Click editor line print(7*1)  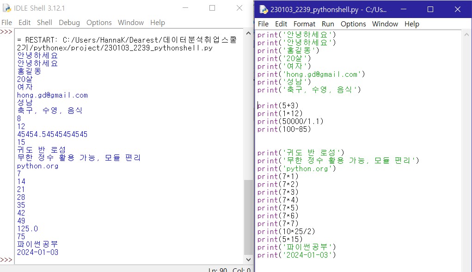pos(278,177)
